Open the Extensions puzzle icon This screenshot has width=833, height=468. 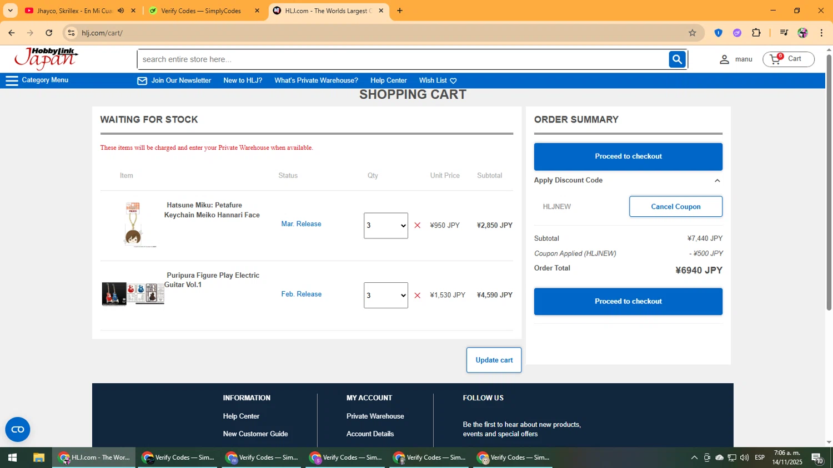click(756, 33)
